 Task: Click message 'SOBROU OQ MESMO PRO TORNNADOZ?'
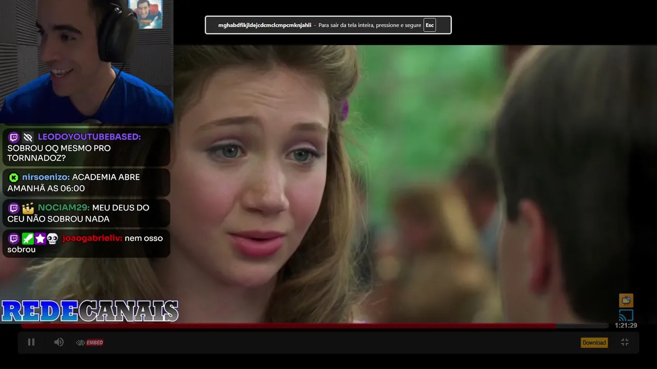[59, 153]
